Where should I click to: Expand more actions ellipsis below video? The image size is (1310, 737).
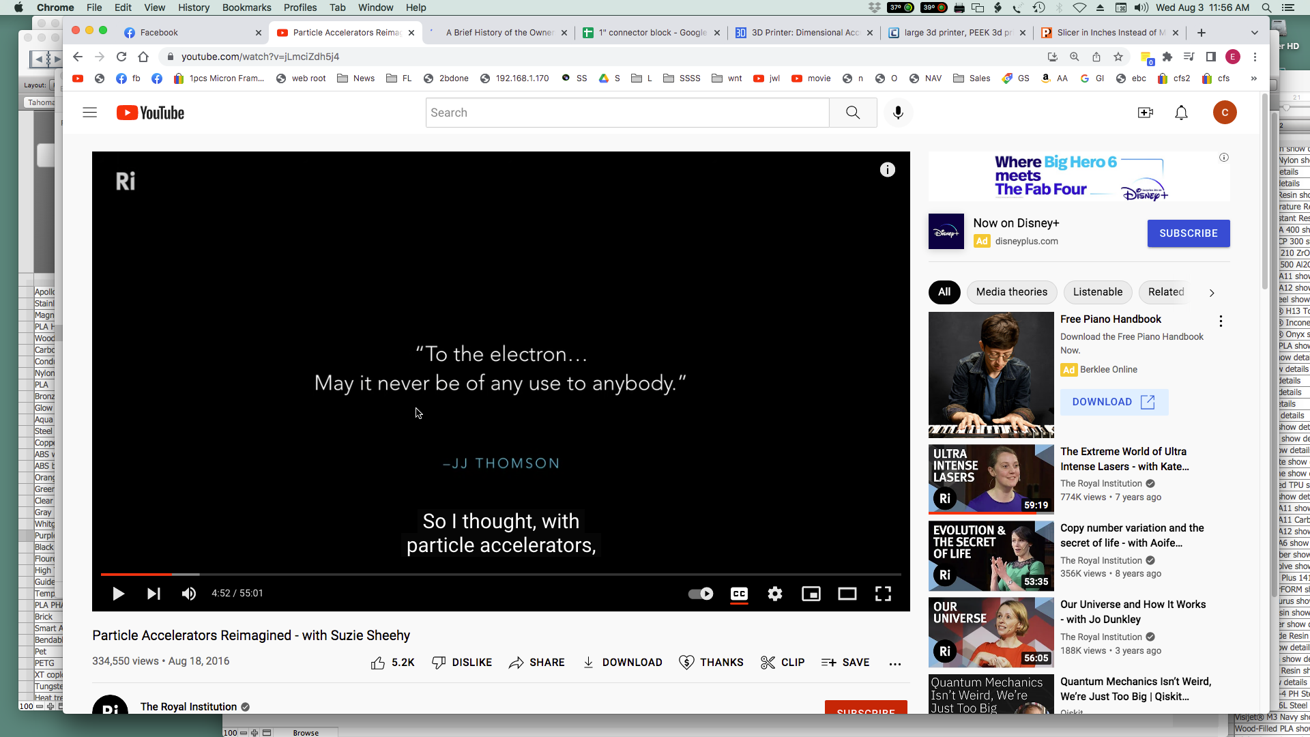[x=895, y=663]
